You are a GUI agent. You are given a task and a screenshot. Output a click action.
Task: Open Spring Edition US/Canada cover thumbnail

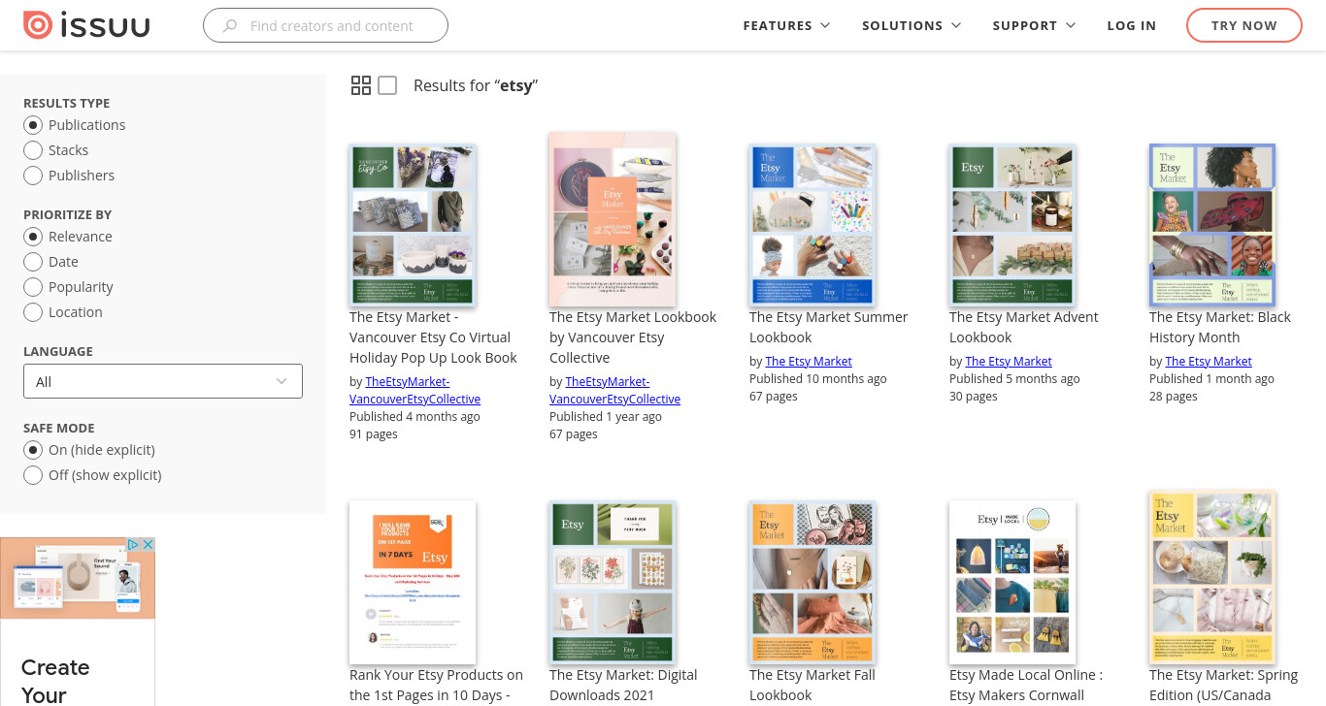[x=1212, y=578]
